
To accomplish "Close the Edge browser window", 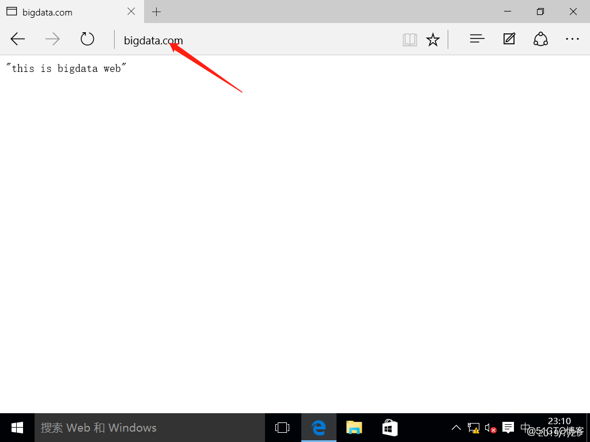I will (573, 12).
